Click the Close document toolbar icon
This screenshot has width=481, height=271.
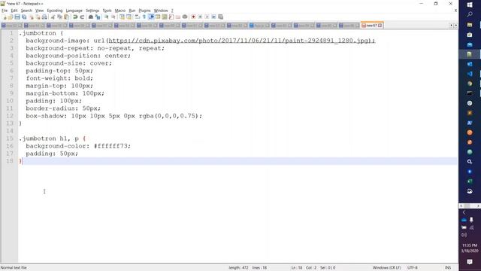(31, 17)
